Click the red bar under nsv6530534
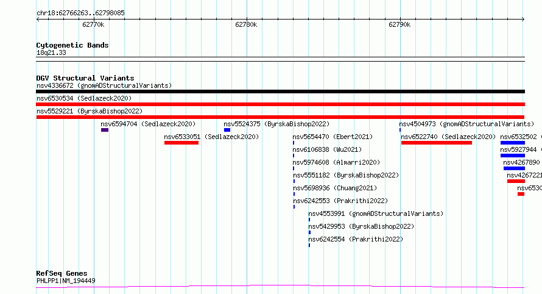Image resolution: width=542 pixels, height=294 pixels. (280, 104)
